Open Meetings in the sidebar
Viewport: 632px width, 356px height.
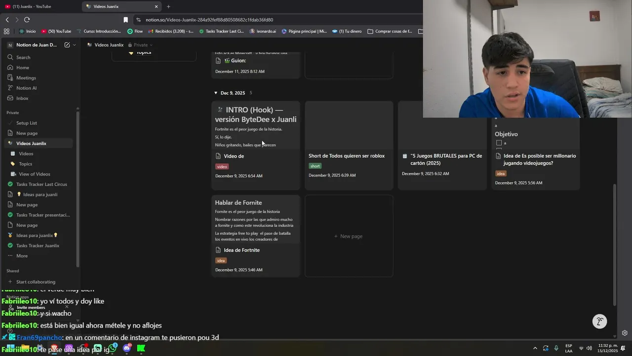tap(39, 78)
